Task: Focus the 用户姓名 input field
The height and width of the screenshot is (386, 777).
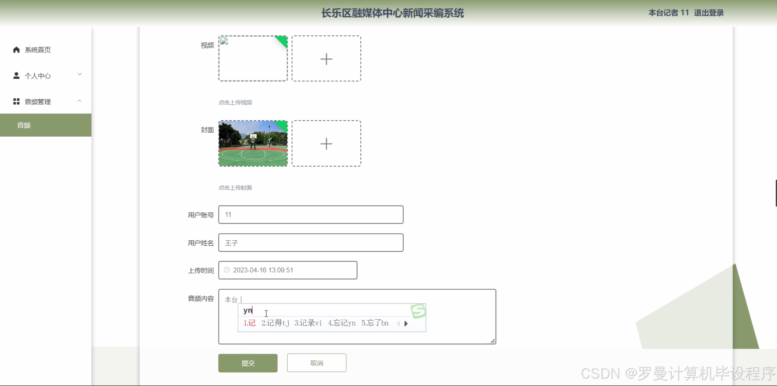Action: 311,243
